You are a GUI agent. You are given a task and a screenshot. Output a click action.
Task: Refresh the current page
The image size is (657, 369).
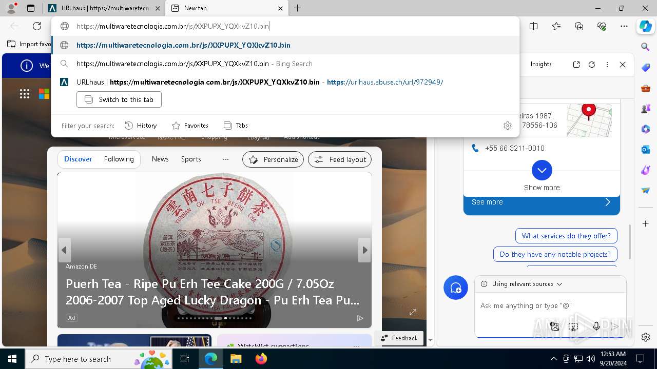coord(37,26)
